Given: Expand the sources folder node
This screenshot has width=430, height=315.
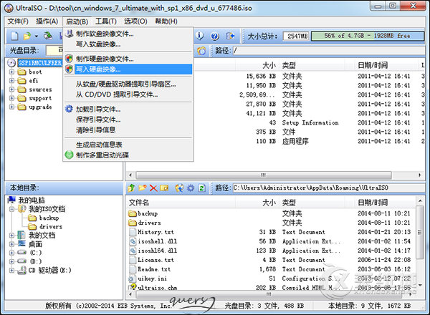Looking at the screenshot, I should tap(11, 89).
